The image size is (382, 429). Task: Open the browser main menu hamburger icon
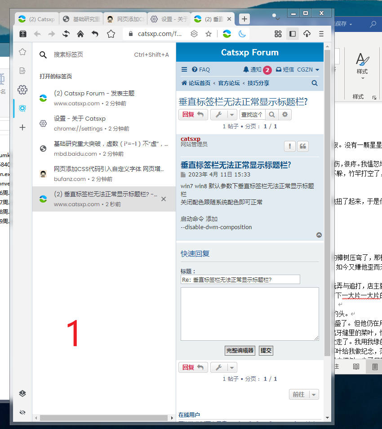pyautogui.click(x=321, y=34)
